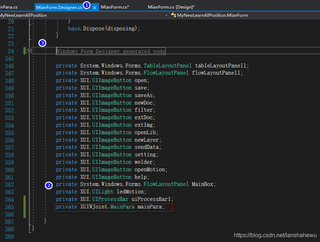Click 'MainPara' type on line 365
320x242 pixels.
tap(122, 207)
